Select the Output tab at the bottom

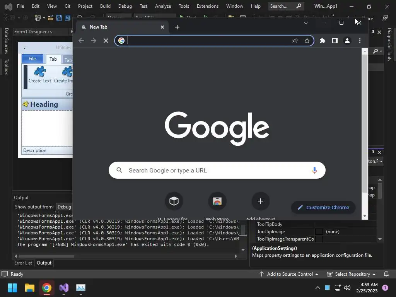[44, 263]
